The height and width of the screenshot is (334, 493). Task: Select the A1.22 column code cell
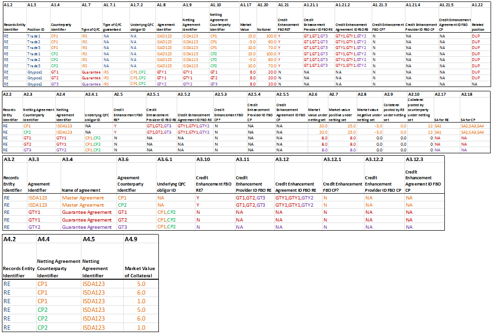pos(477,4)
